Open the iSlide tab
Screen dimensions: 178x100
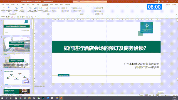(13, 4)
